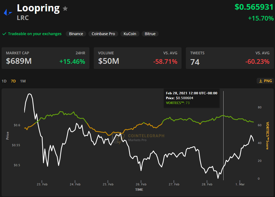Click the 80 score axis label
Image resolution: width=275 pixels, height=197 pixels.
coord(260,107)
